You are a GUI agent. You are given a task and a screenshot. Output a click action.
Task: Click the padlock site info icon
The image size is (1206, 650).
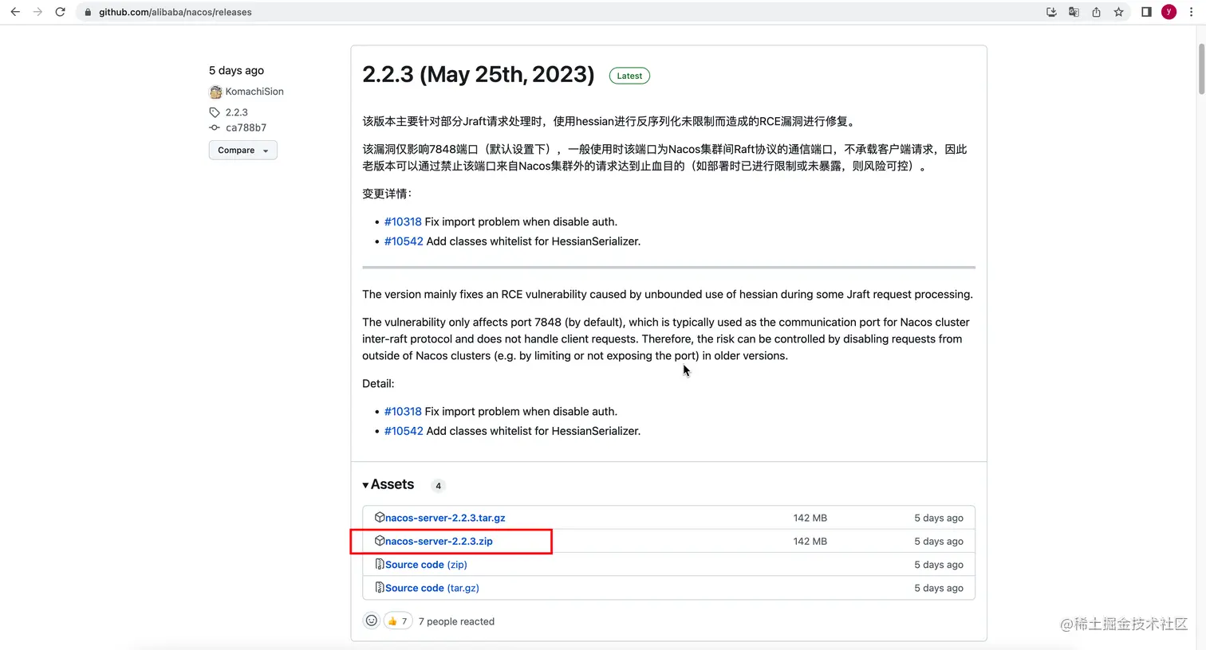point(88,12)
